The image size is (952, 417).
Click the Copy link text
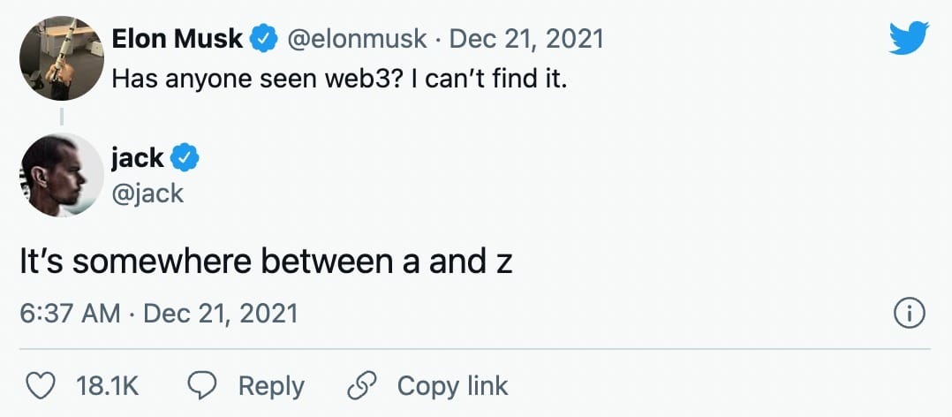pyautogui.click(x=452, y=386)
